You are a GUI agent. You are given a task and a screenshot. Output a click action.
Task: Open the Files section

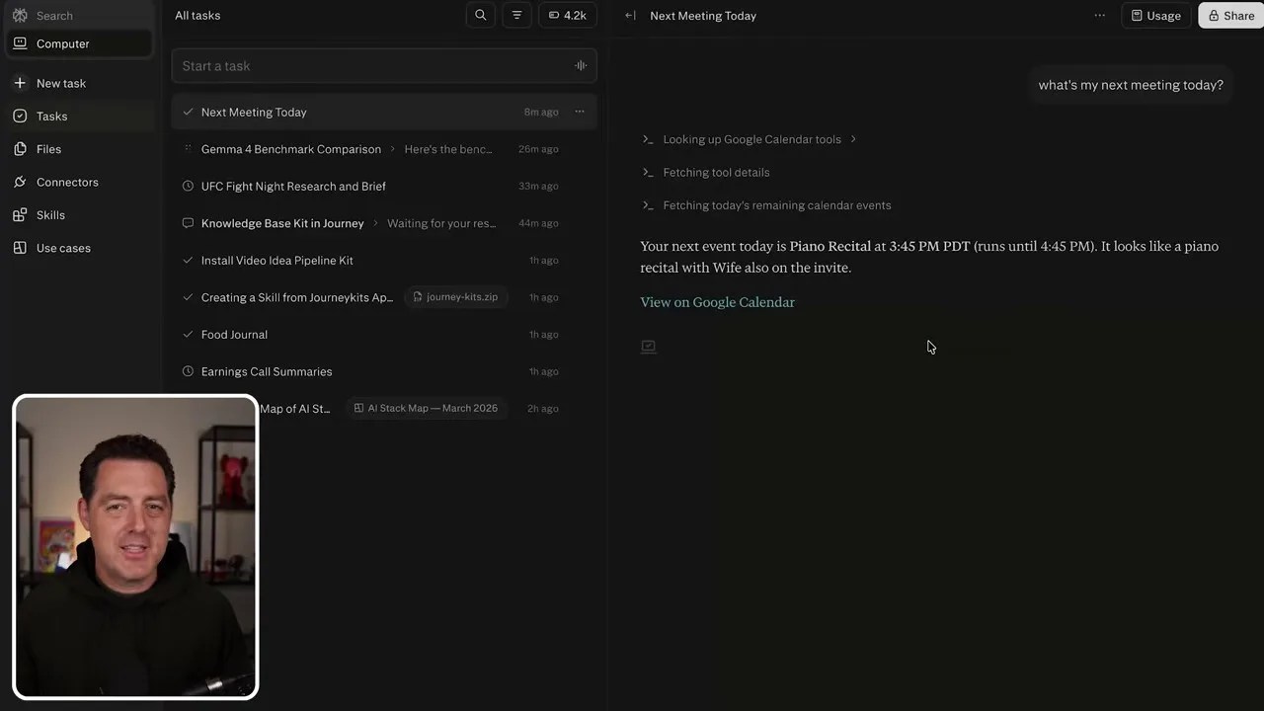click(79, 149)
